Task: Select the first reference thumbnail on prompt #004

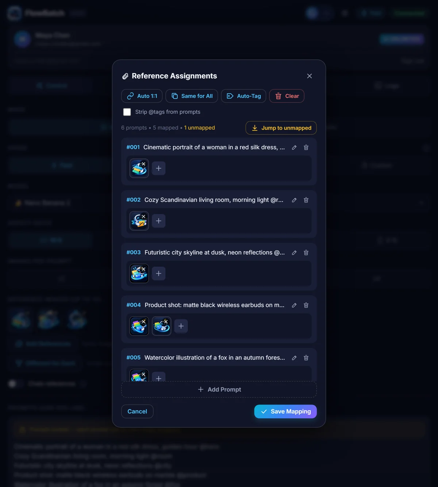Action: [x=139, y=326]
